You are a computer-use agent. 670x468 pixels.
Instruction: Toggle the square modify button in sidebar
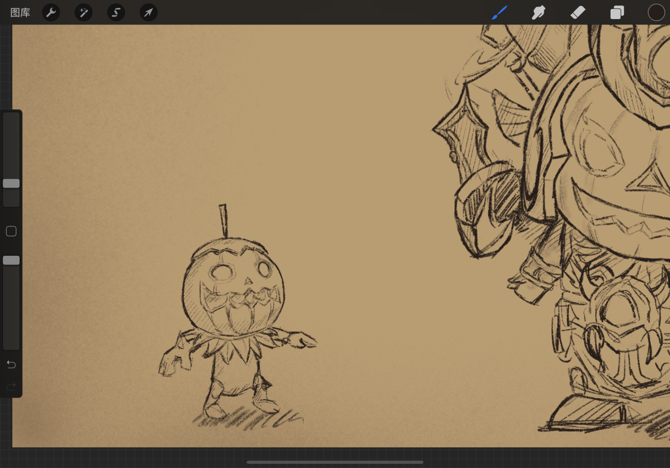click(11, 231)
